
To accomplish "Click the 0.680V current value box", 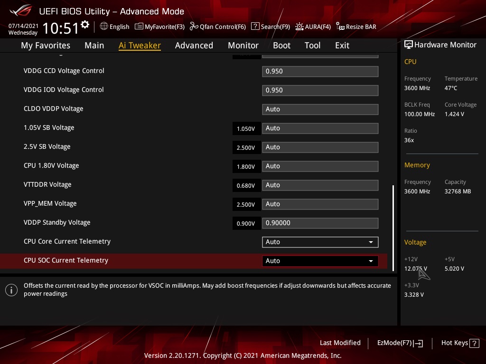I will point(246,185).
